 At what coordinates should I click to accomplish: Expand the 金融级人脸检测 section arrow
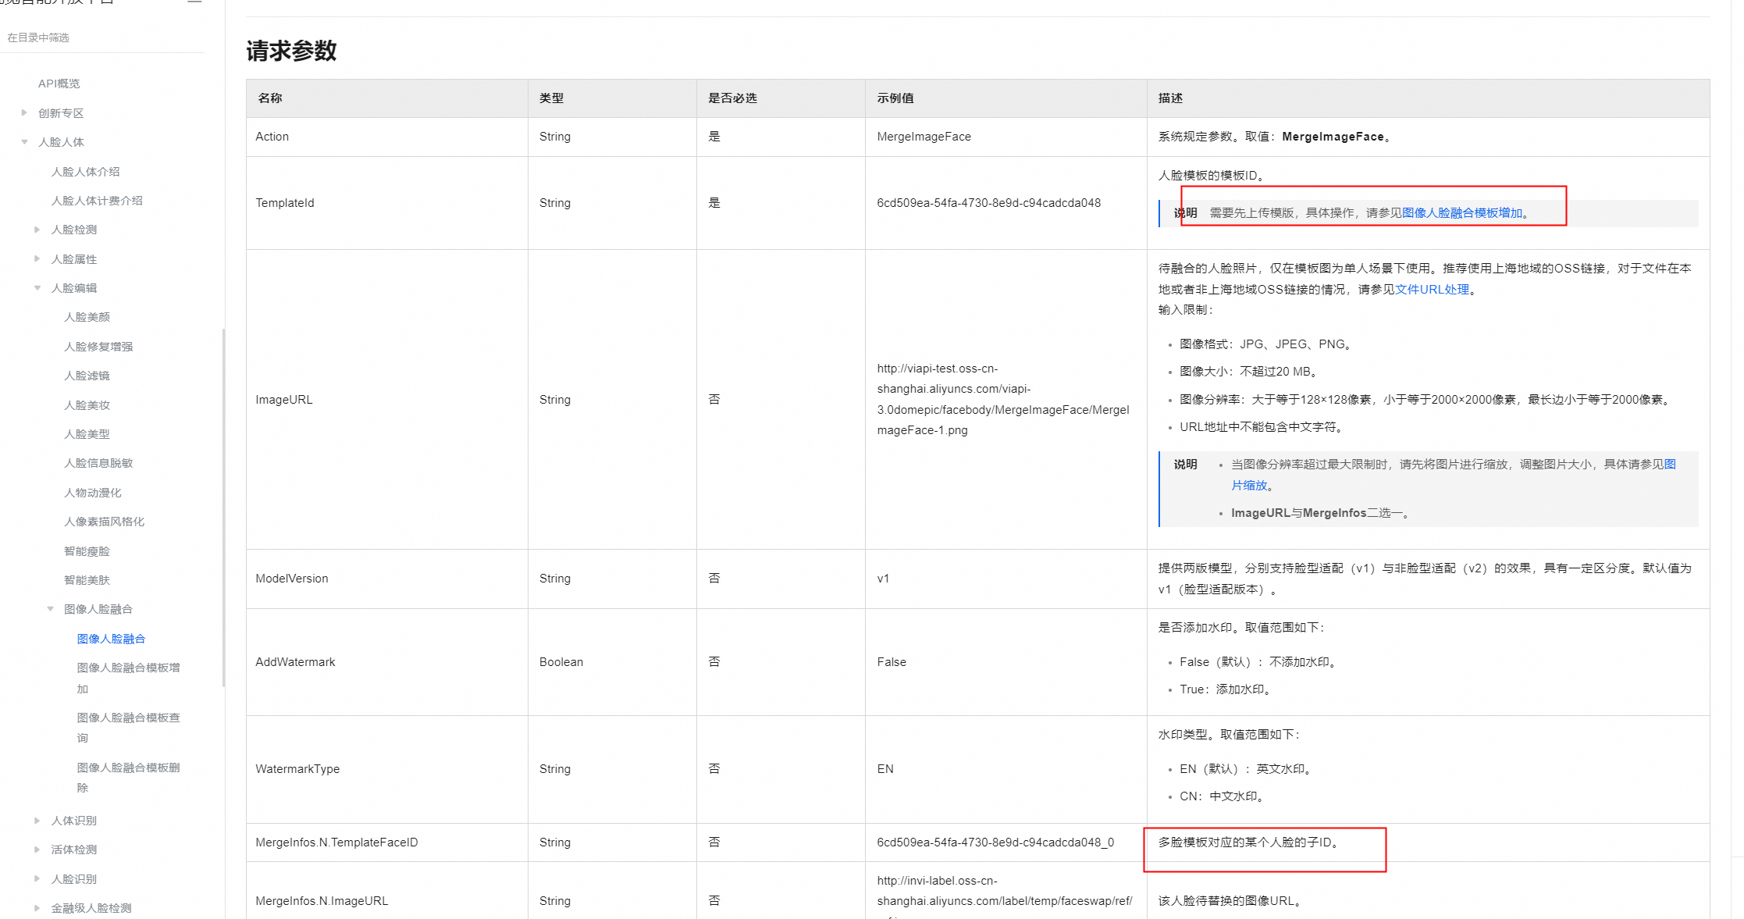coord(37,908)
